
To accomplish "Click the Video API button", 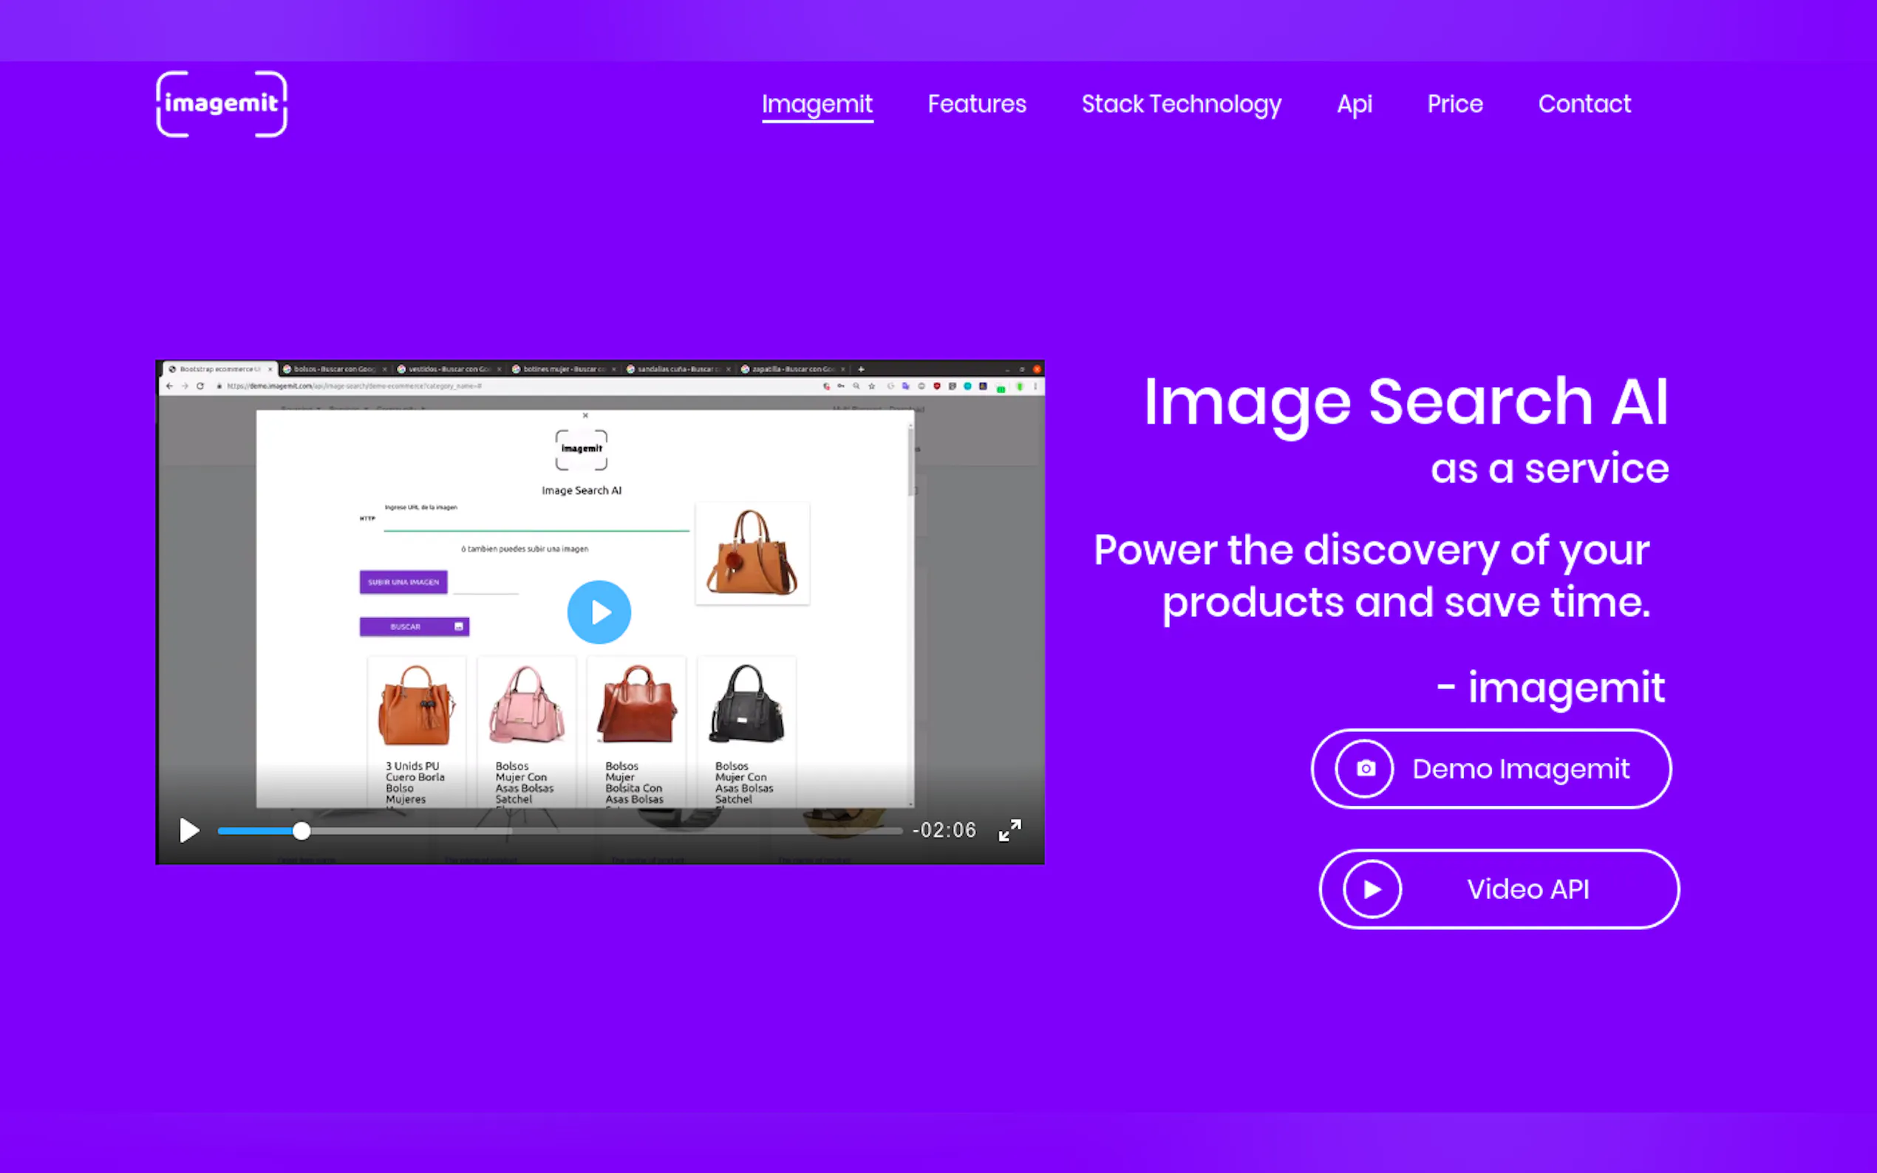I will point(1527,889).
